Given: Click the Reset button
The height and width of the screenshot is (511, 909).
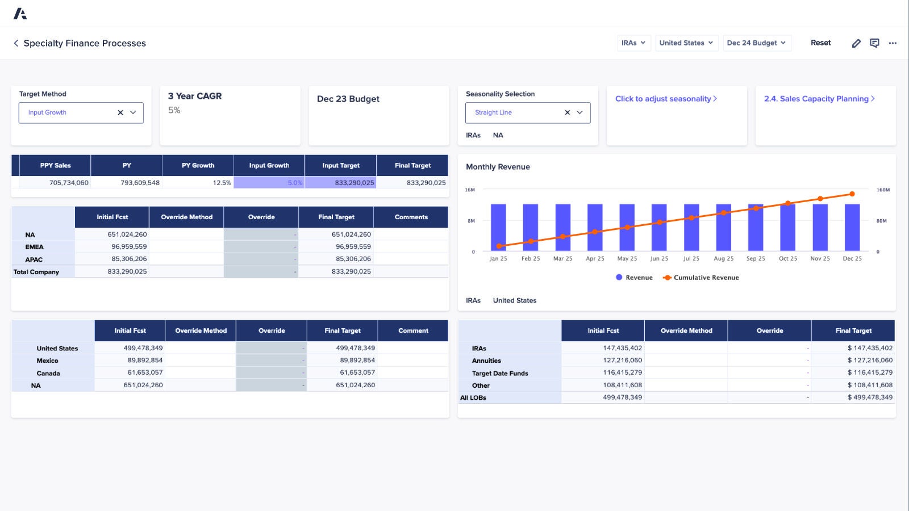Looking at the screenshot, I should [820, 43].
